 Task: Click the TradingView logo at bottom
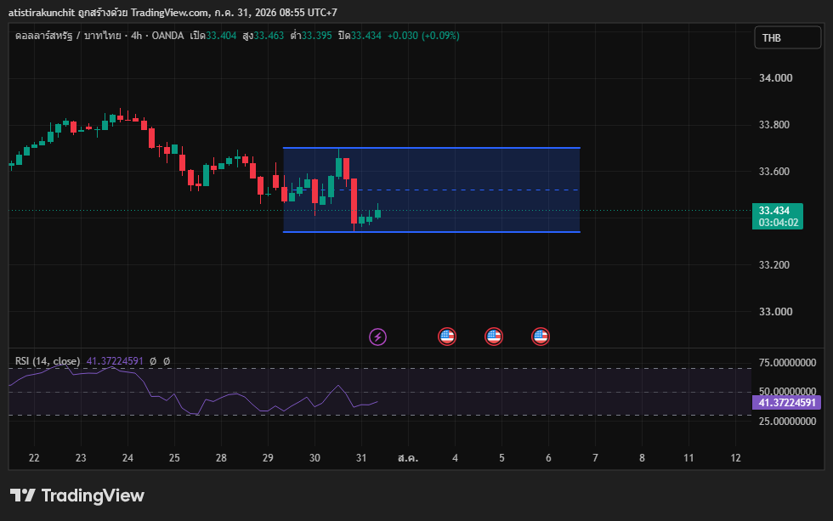tap(77, 496)
